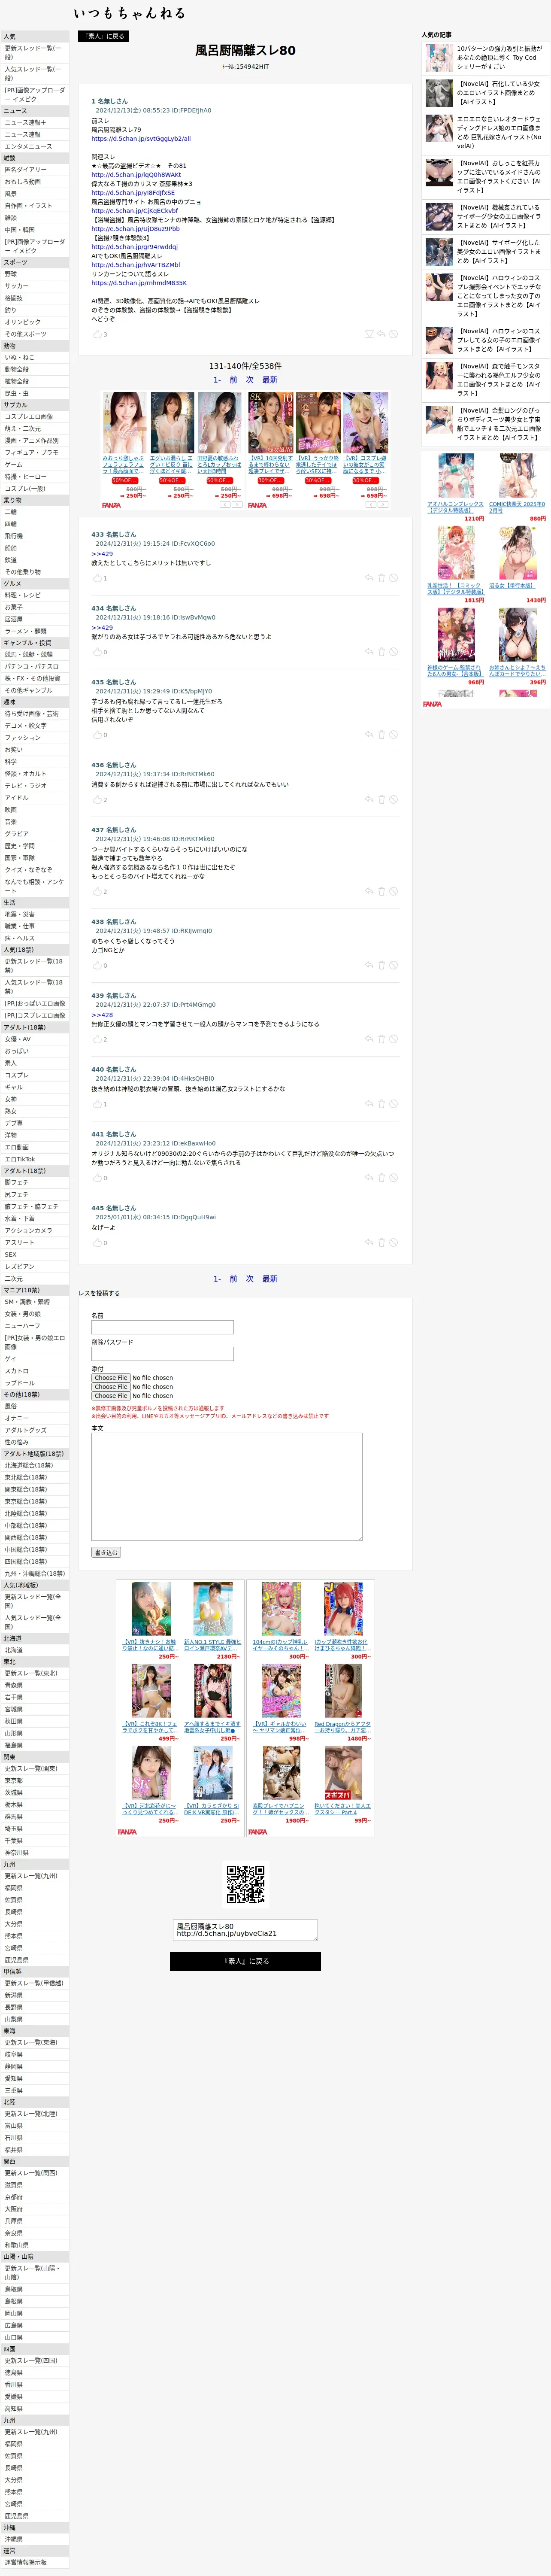The width and height of the screenshot is (551, 2576).
Task: Click 前 pagination link above posts
Action: 234,380
